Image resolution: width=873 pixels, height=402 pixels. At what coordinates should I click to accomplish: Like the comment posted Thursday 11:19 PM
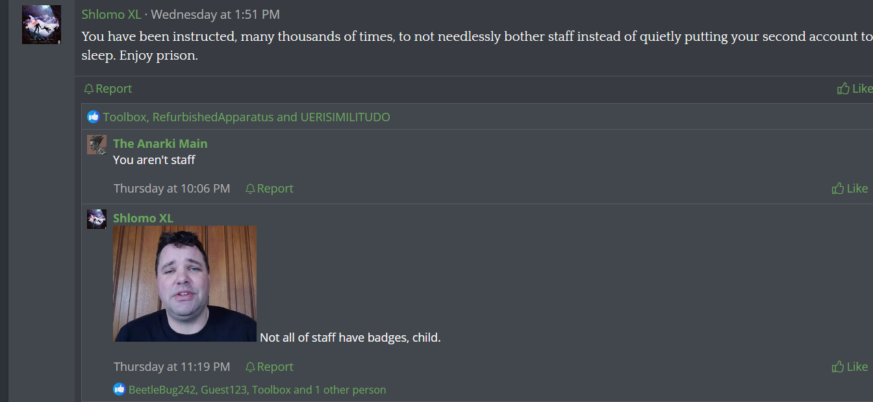click(x=850, y=367)
